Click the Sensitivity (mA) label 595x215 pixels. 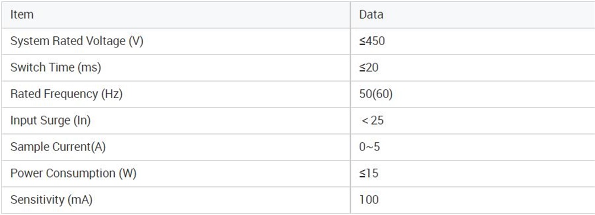pyautogui.click(x=51, y=200)
